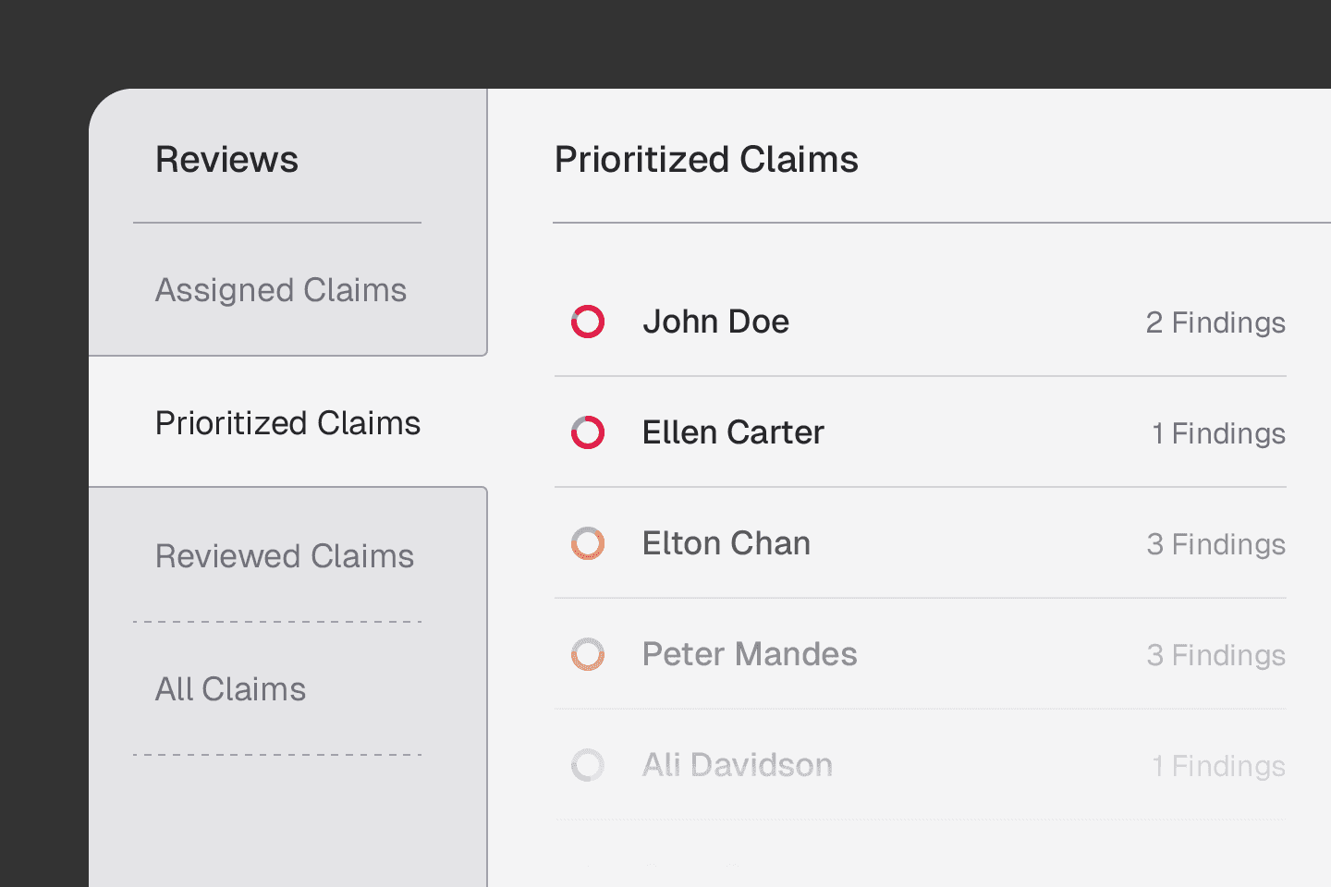The width and height of the screenshot is (1331, 887).
Task: Open Ellen Carter's claim entry
Action: pyautogui.click(x=733, y=432)
